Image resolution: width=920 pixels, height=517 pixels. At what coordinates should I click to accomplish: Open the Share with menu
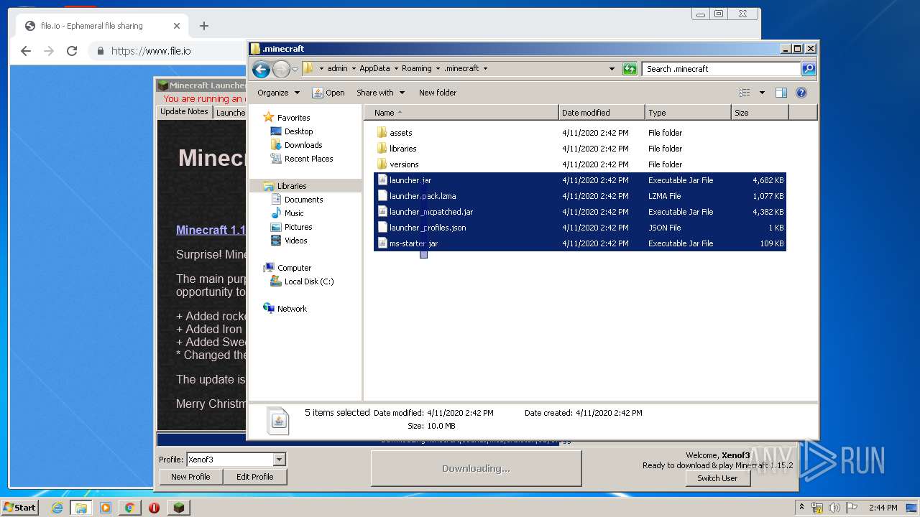pyautogui.click(x=381, y=93)
